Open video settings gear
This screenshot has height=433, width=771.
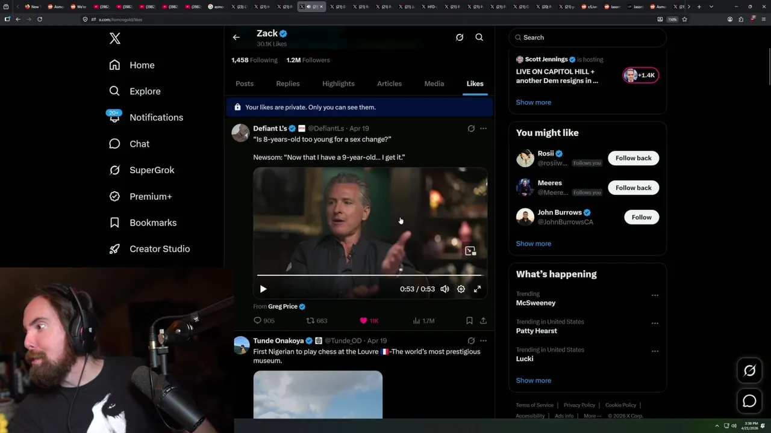click(461, 289)
